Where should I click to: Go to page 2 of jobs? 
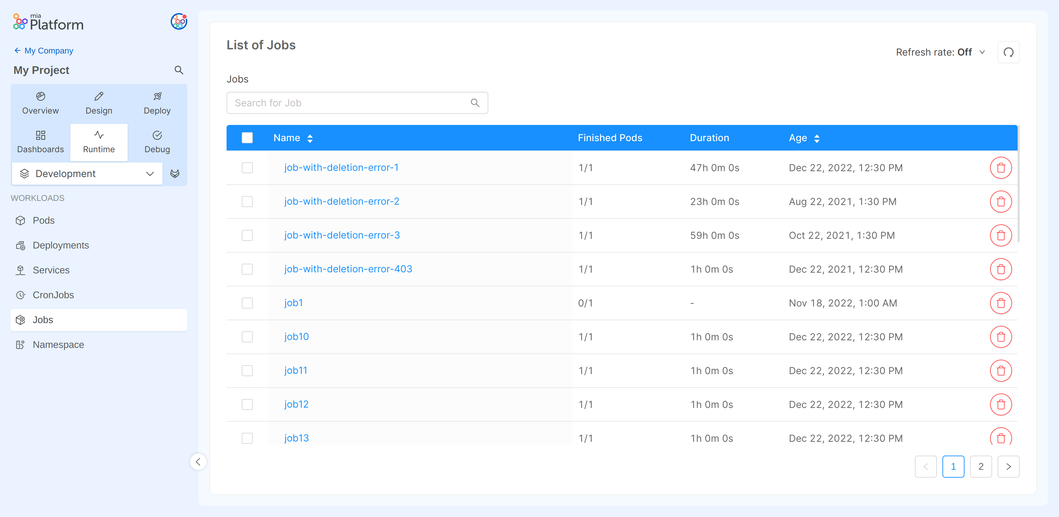[x=980, y=466]
